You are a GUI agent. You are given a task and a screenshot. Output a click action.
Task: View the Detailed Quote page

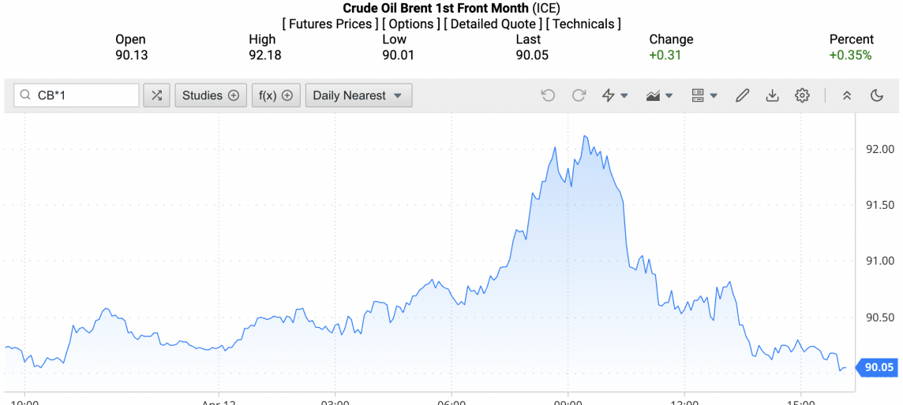pyautogui.click(x=493, y=24)
